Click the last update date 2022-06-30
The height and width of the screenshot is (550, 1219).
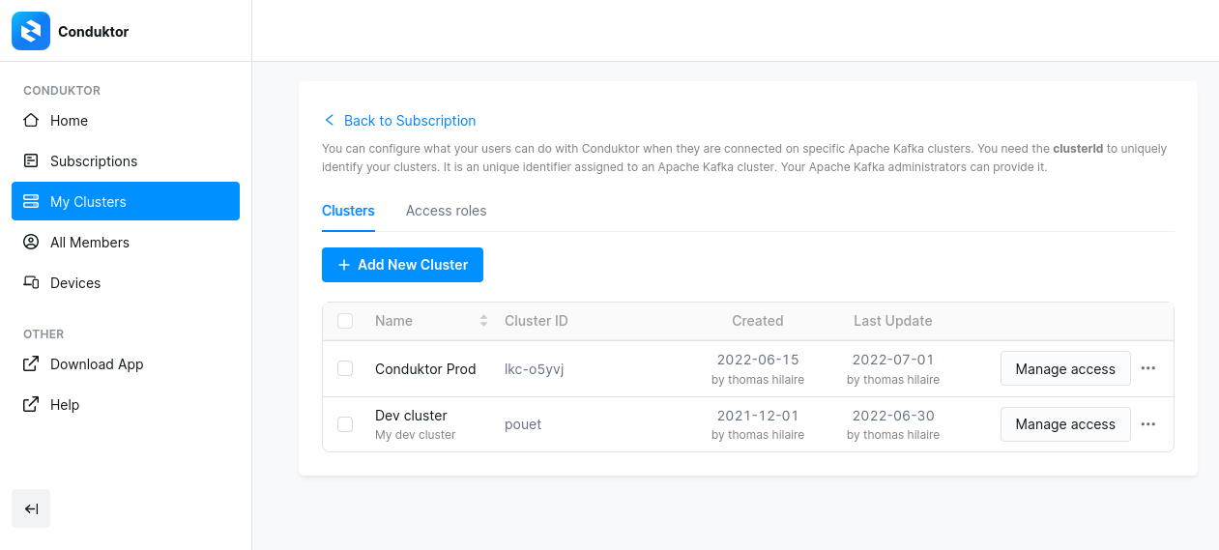pyautogui.click(x=893, y=416)
